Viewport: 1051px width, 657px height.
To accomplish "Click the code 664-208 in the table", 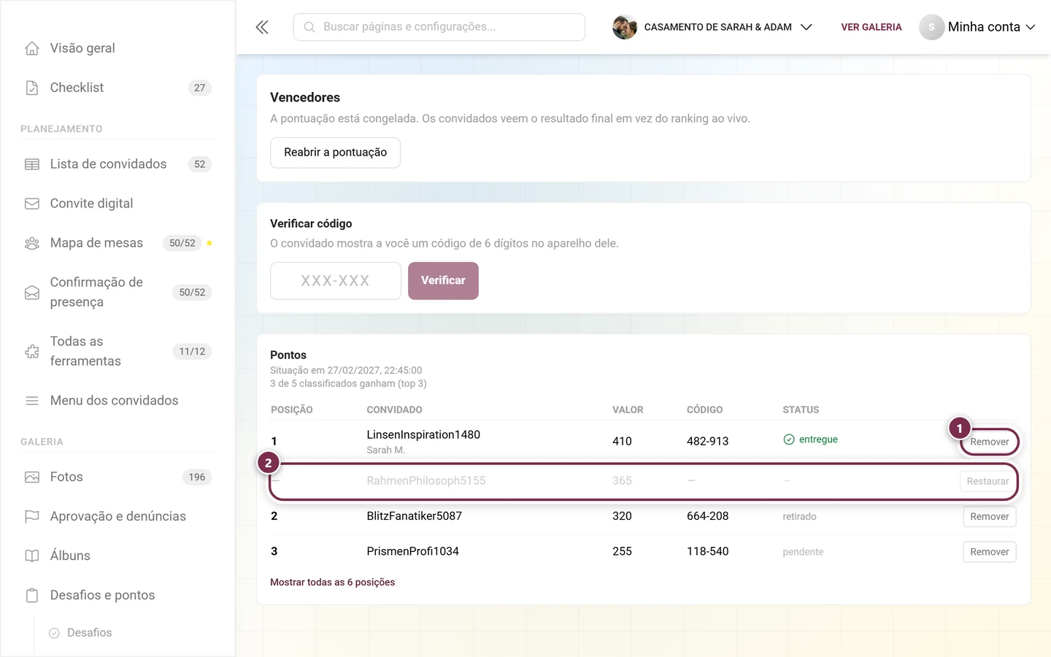I will coord(707,517).
